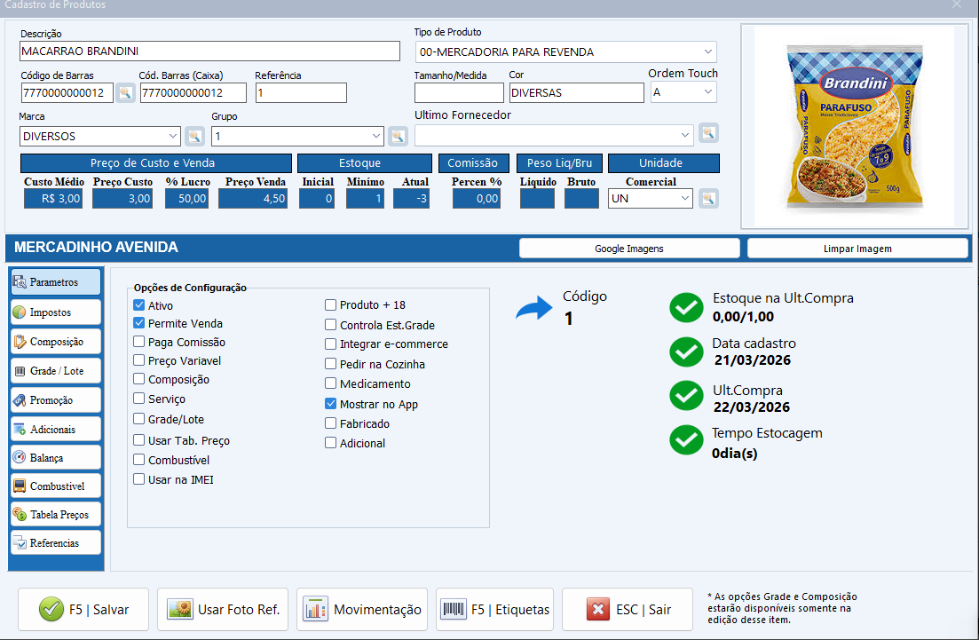Click green check beside Ult.Compra
The height and width of the screenshot is (640, 979).
(686, 396)
